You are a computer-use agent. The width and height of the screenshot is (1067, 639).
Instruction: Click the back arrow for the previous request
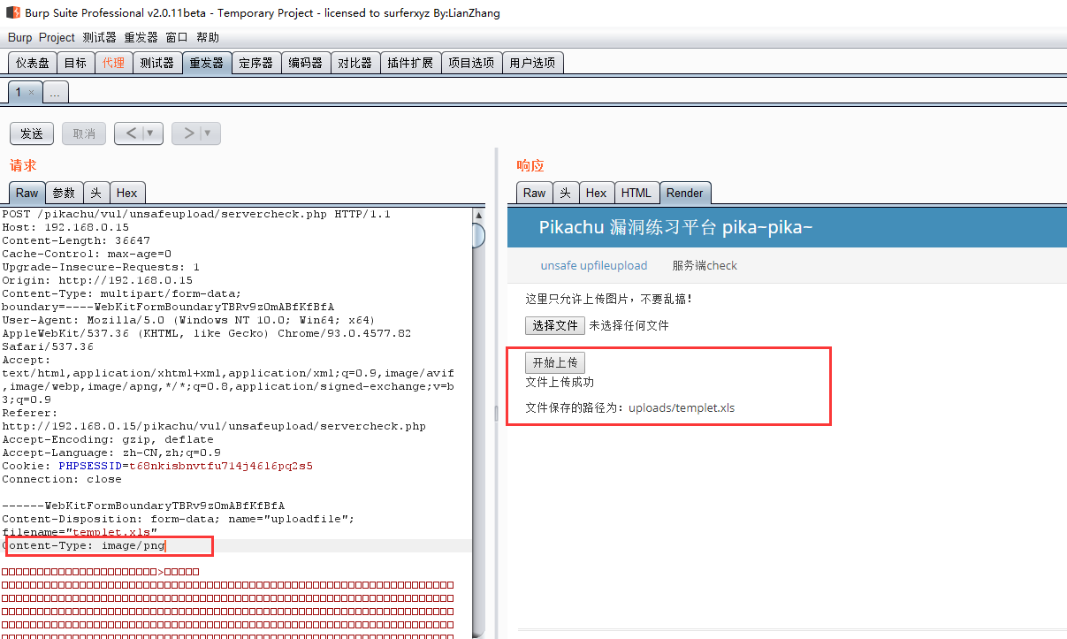tap(130, 133)
